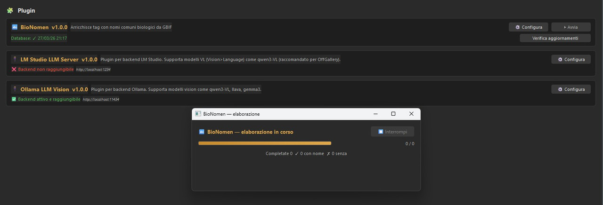
Task: Close the BioNomen elaborazione dialog
Action: point(411,114)
